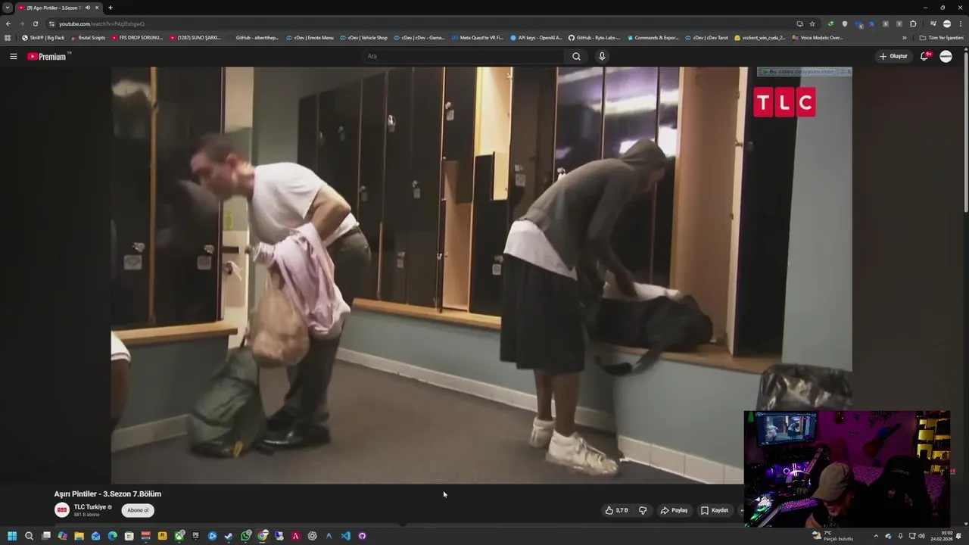This screenshot has width=969, height=545.
Task: Switch to the Aşırı Pintiler tab
Action: [59, 8]
